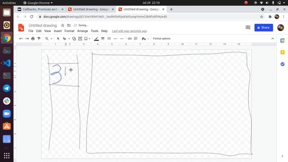Pick the Line scribble tool

click(64, 39)
